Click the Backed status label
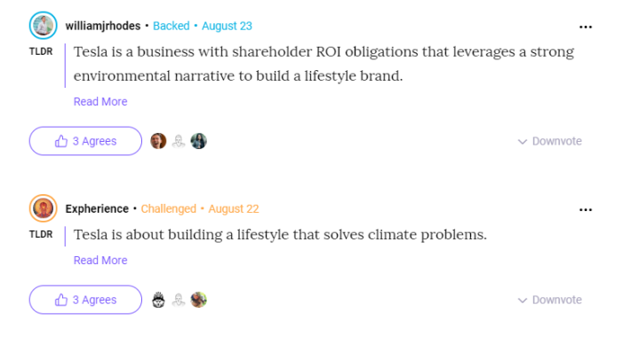 171,26
